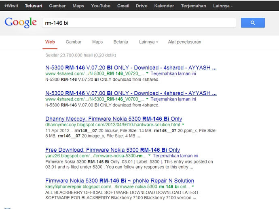Open Free Download Firmware Nokia 5300 result
This screenshot has height=209, width=279.
pos(113,150)
